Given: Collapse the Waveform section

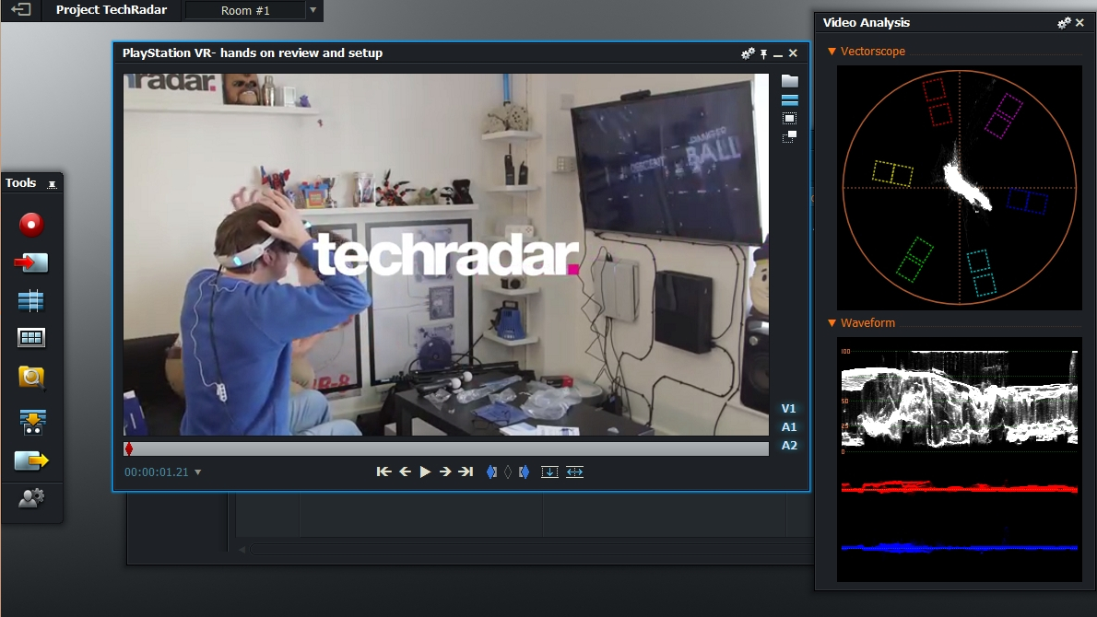Looking at the screenshot, I should 832,323.
